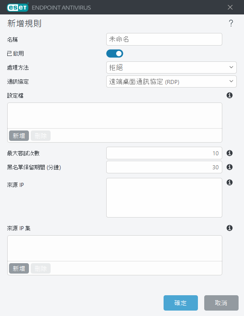The height and width of the screenshot is (316, 244).
Task: Close the ESET dialog window
Action: coord(230,7)
